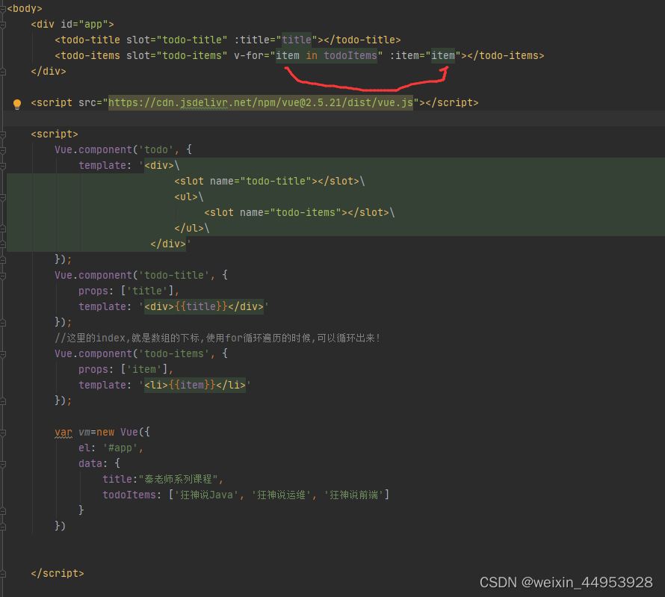Click the '狂神说运维' array item

[x=281, y=495]
